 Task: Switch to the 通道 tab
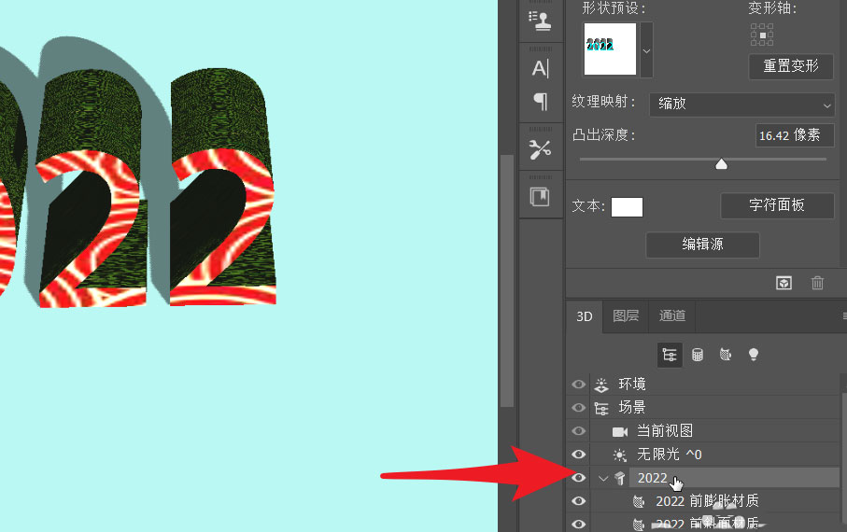672,316
